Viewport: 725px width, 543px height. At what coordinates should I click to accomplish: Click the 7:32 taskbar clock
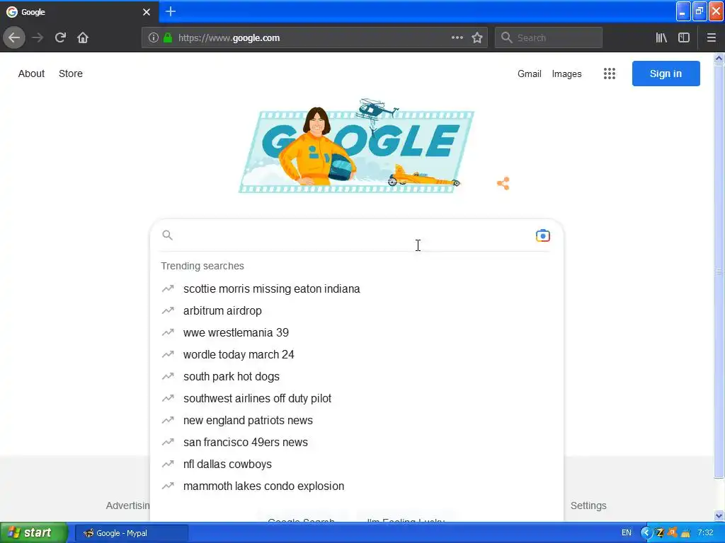[705, 533]
